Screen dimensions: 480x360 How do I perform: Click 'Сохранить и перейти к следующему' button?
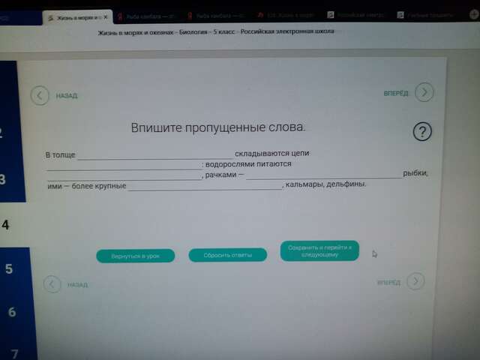[319, 251]
